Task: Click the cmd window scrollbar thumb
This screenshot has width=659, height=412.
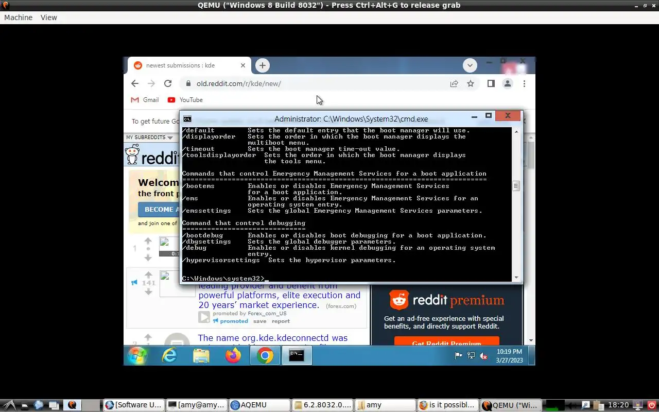Action: pos(516,186)
